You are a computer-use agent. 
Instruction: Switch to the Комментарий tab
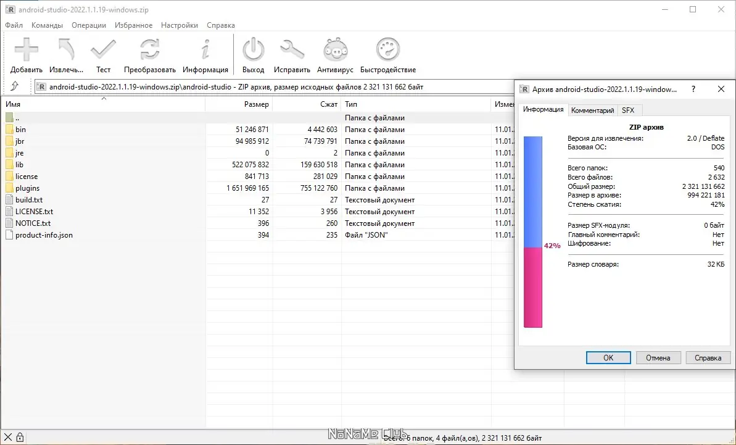point(592,110)
